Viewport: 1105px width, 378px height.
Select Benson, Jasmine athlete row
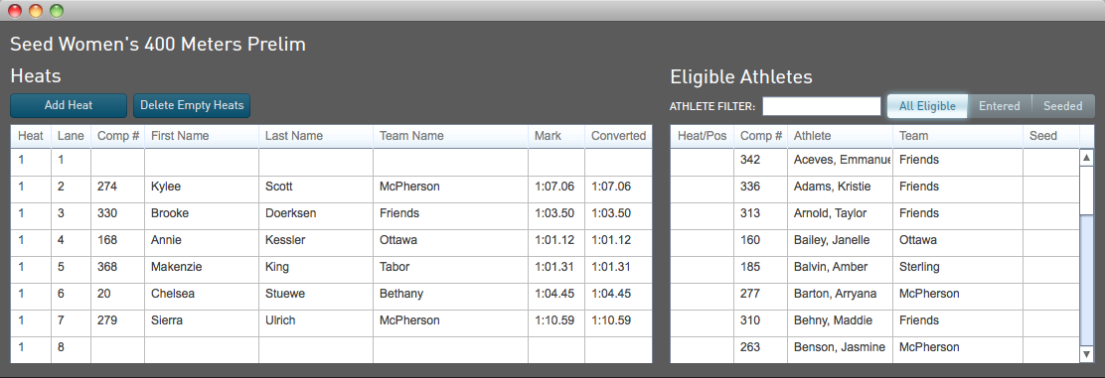pyautogui.click(x=874, y=347)
